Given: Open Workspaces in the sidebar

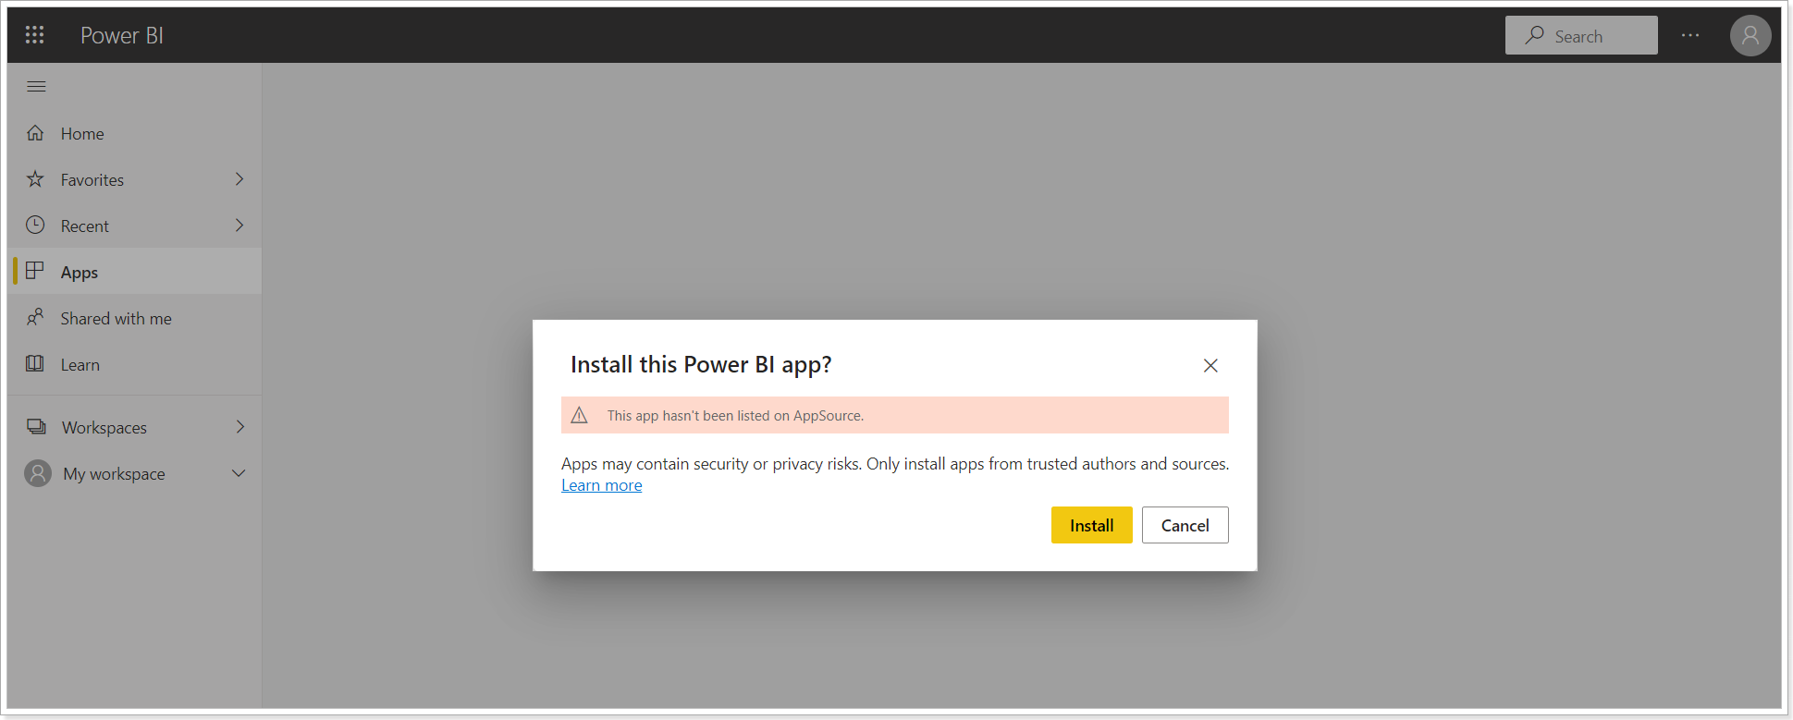Looking at the screenshot, I should coord(135,427).
